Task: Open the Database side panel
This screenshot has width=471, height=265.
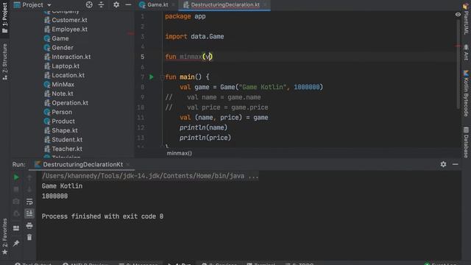Action: tap(466, 142)
